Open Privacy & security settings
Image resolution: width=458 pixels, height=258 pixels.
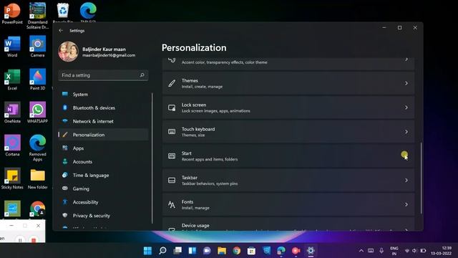[103, 215]
